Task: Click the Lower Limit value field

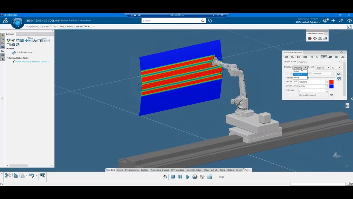Action: pos(311,86)
